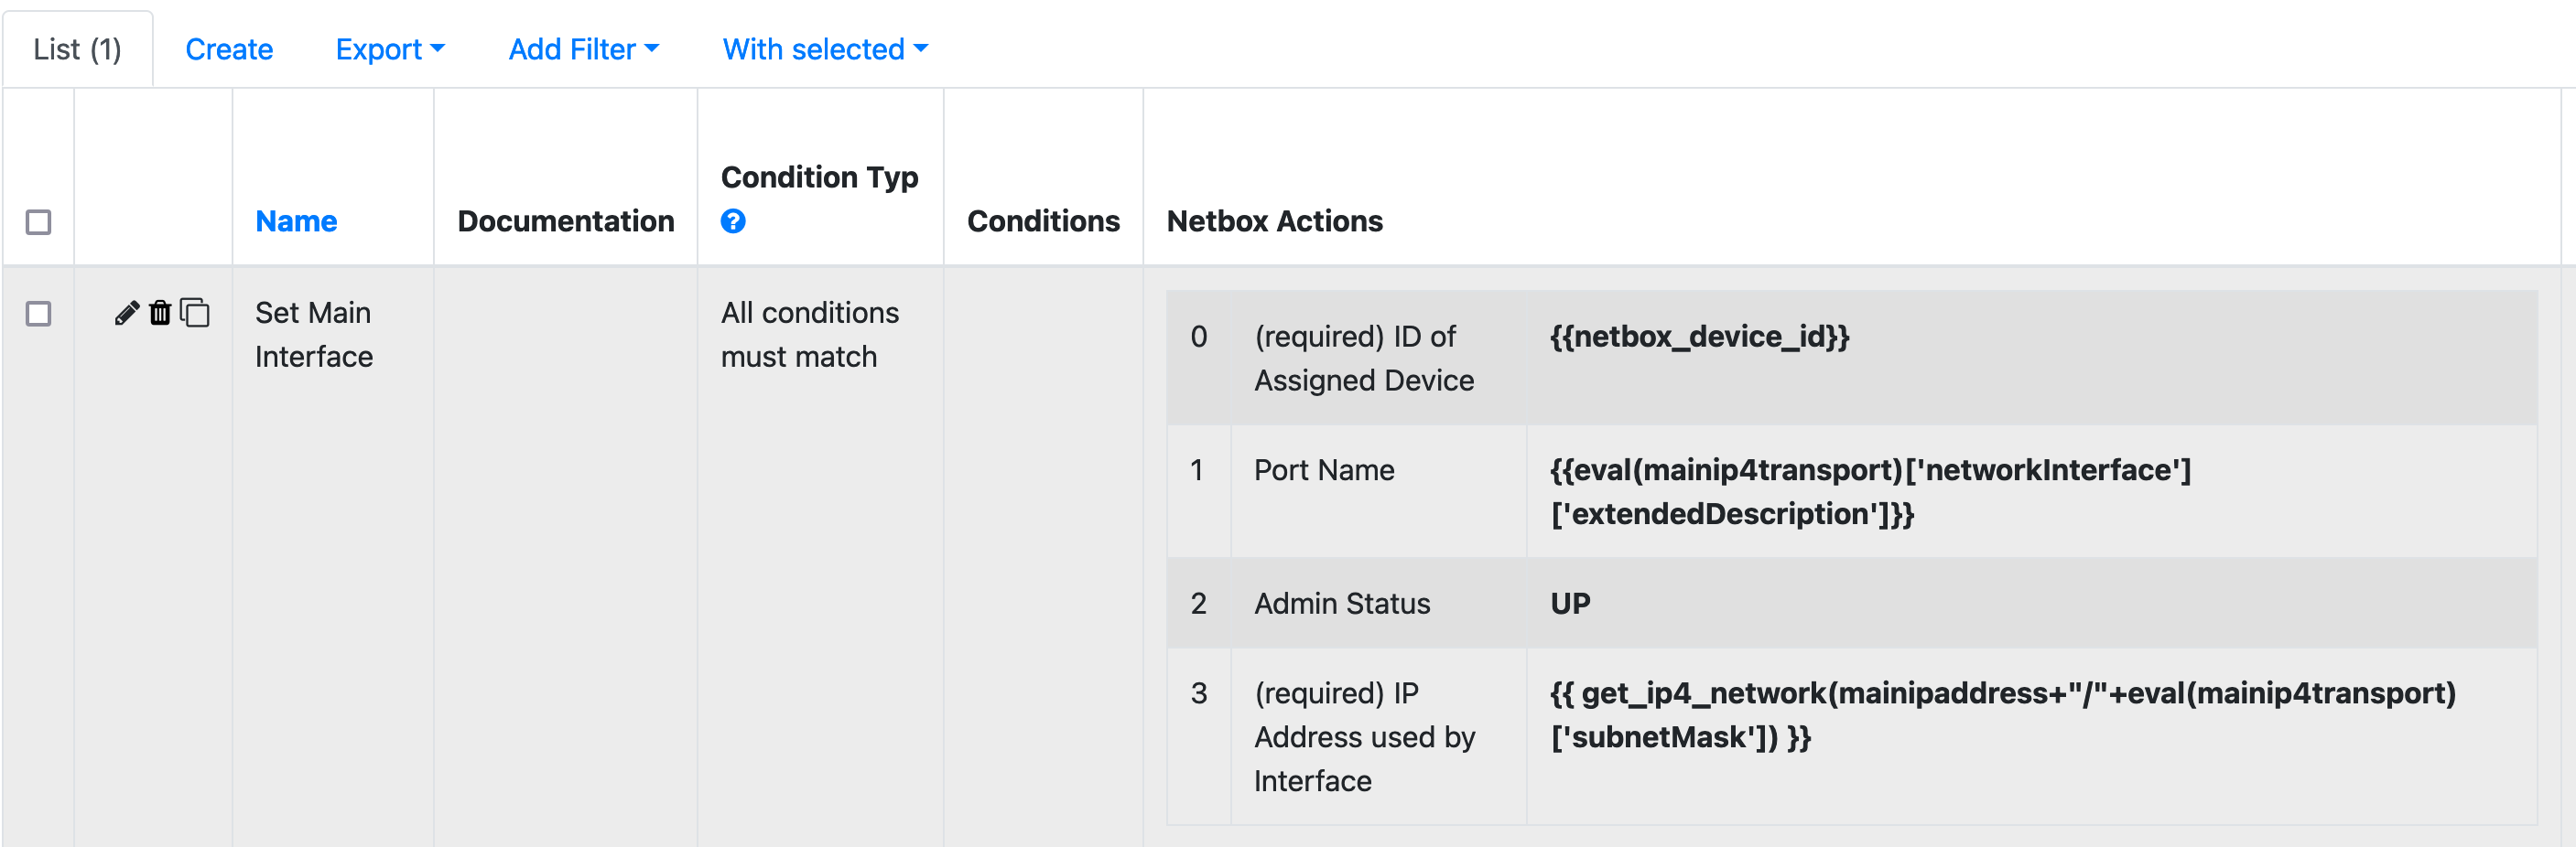Click the Documentation column header

click(565, 220)
